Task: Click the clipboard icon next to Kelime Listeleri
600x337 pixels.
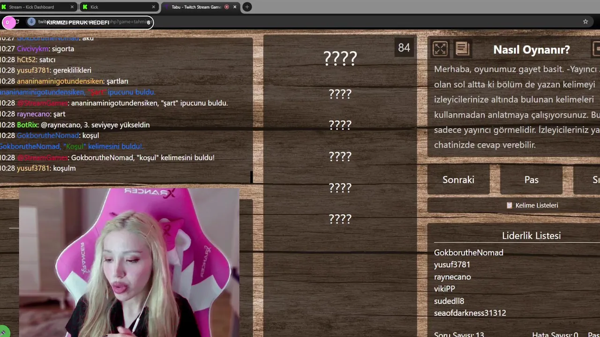Action: [510, 205]
